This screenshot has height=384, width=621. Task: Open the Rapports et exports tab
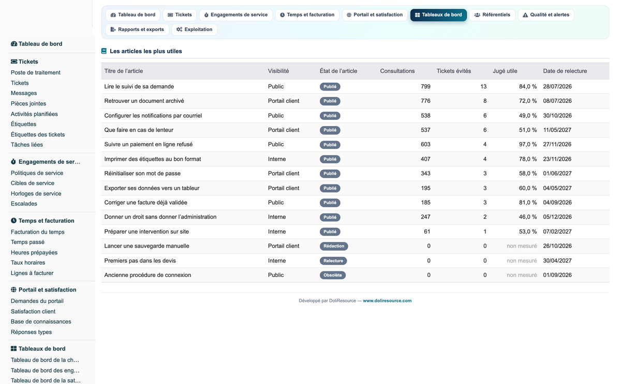137,29
